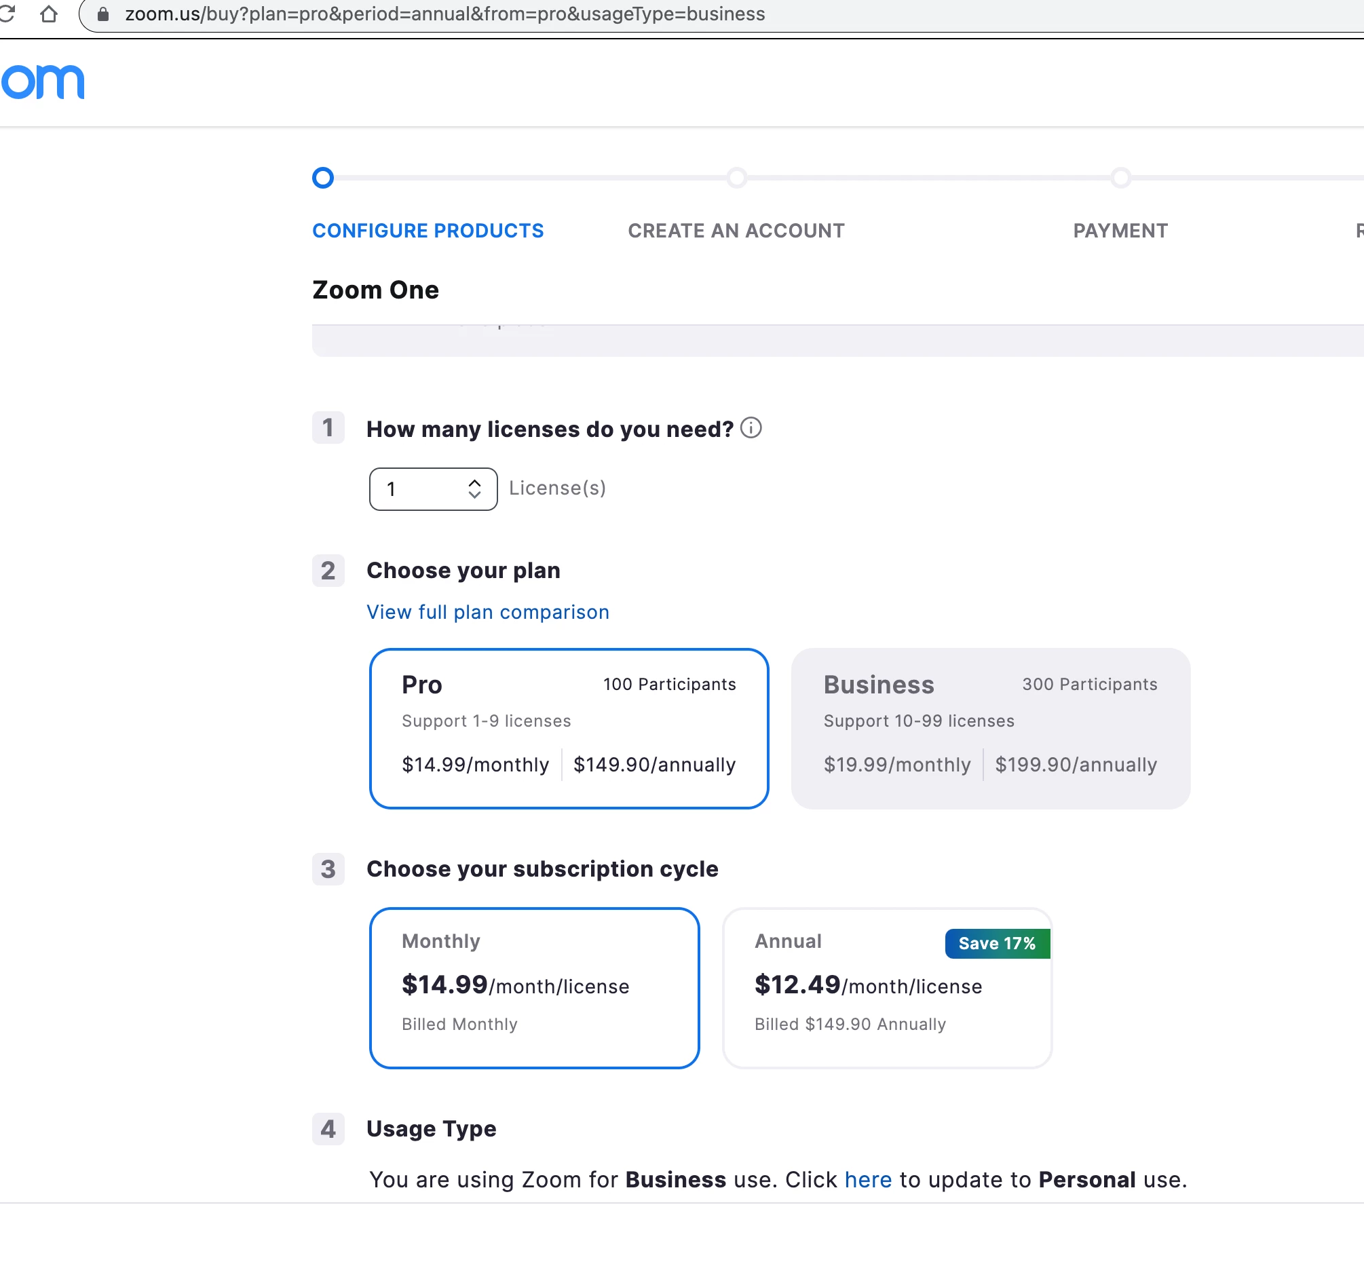Click the Create an Account step circle
This screenshot has height=1262, width=1364.
click(736, 178)
